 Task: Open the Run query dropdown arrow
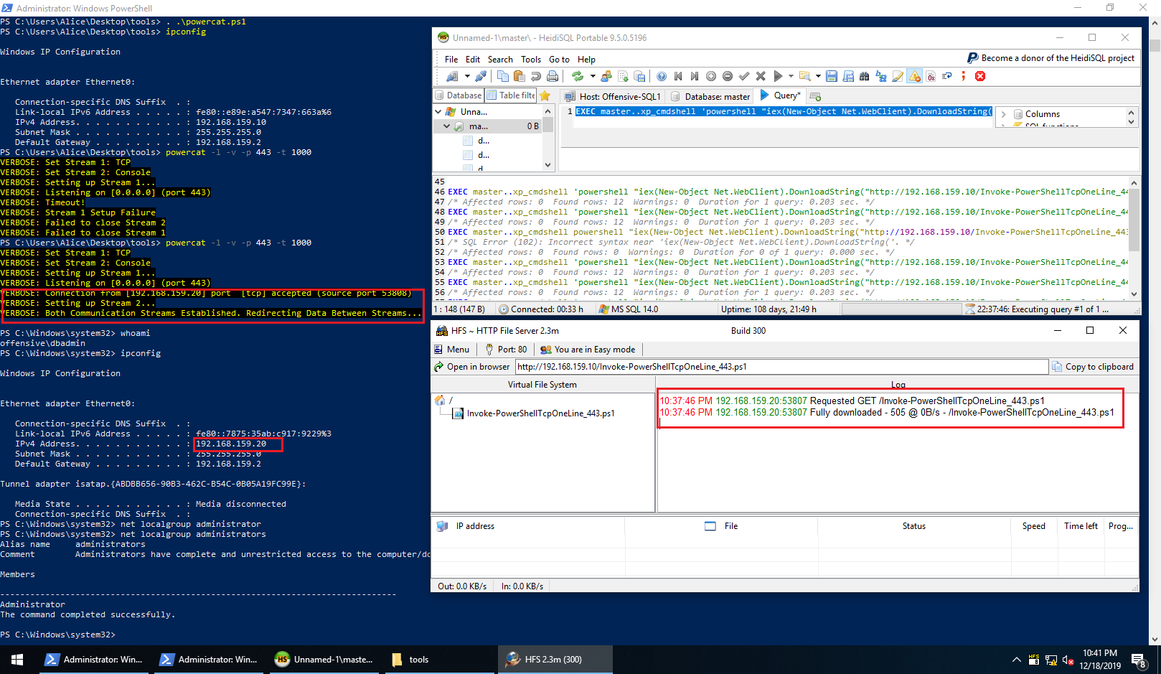(x=791, y=76)
